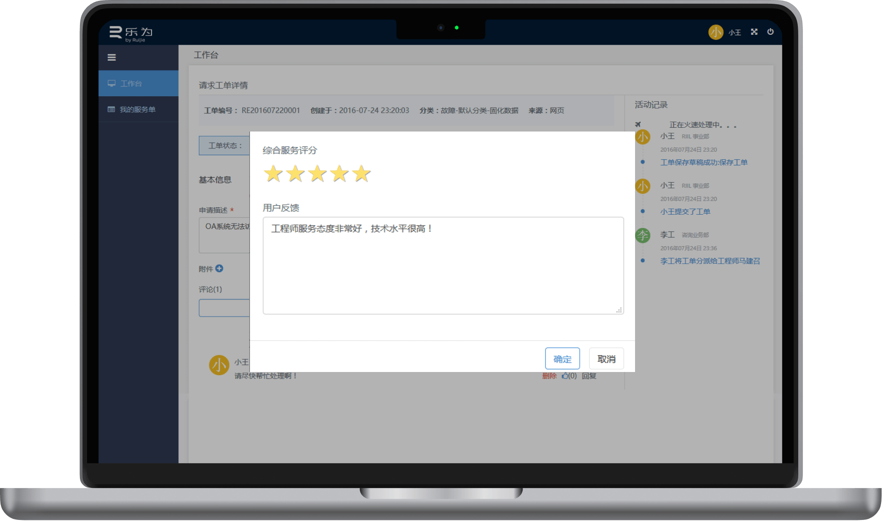Click the 工作台 page title
The height and width of the screenshot is (527, 882).
[x=206, y=55]
